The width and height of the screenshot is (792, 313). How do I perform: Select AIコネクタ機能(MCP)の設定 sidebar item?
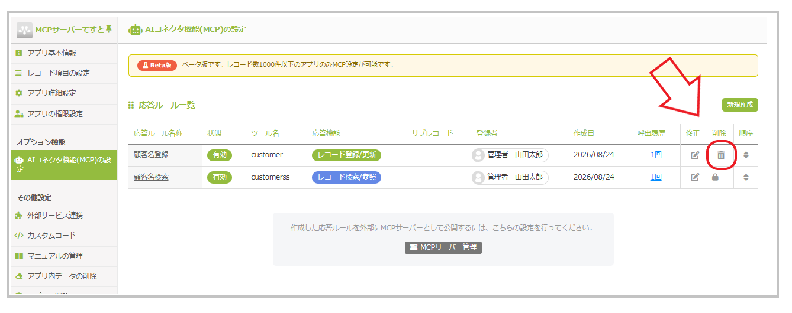[64, 164]
